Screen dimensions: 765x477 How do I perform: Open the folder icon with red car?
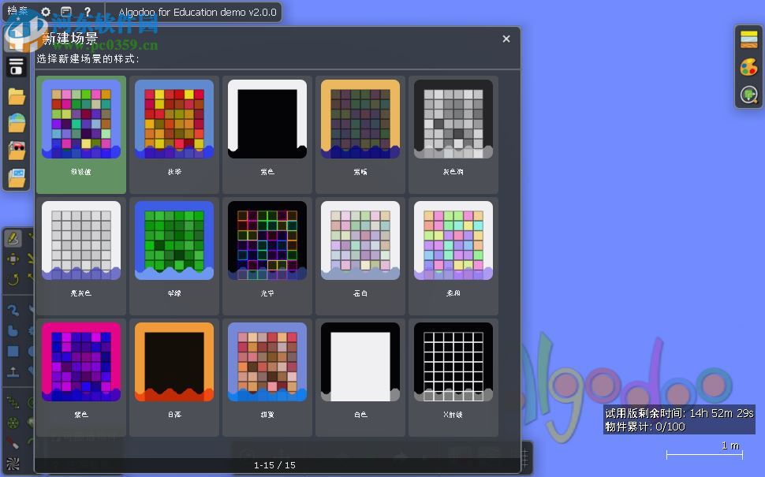tap(17, 151)
